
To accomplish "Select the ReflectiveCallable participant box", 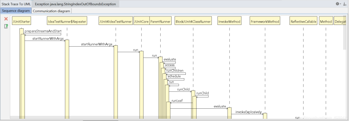I will tap(303, 22).
